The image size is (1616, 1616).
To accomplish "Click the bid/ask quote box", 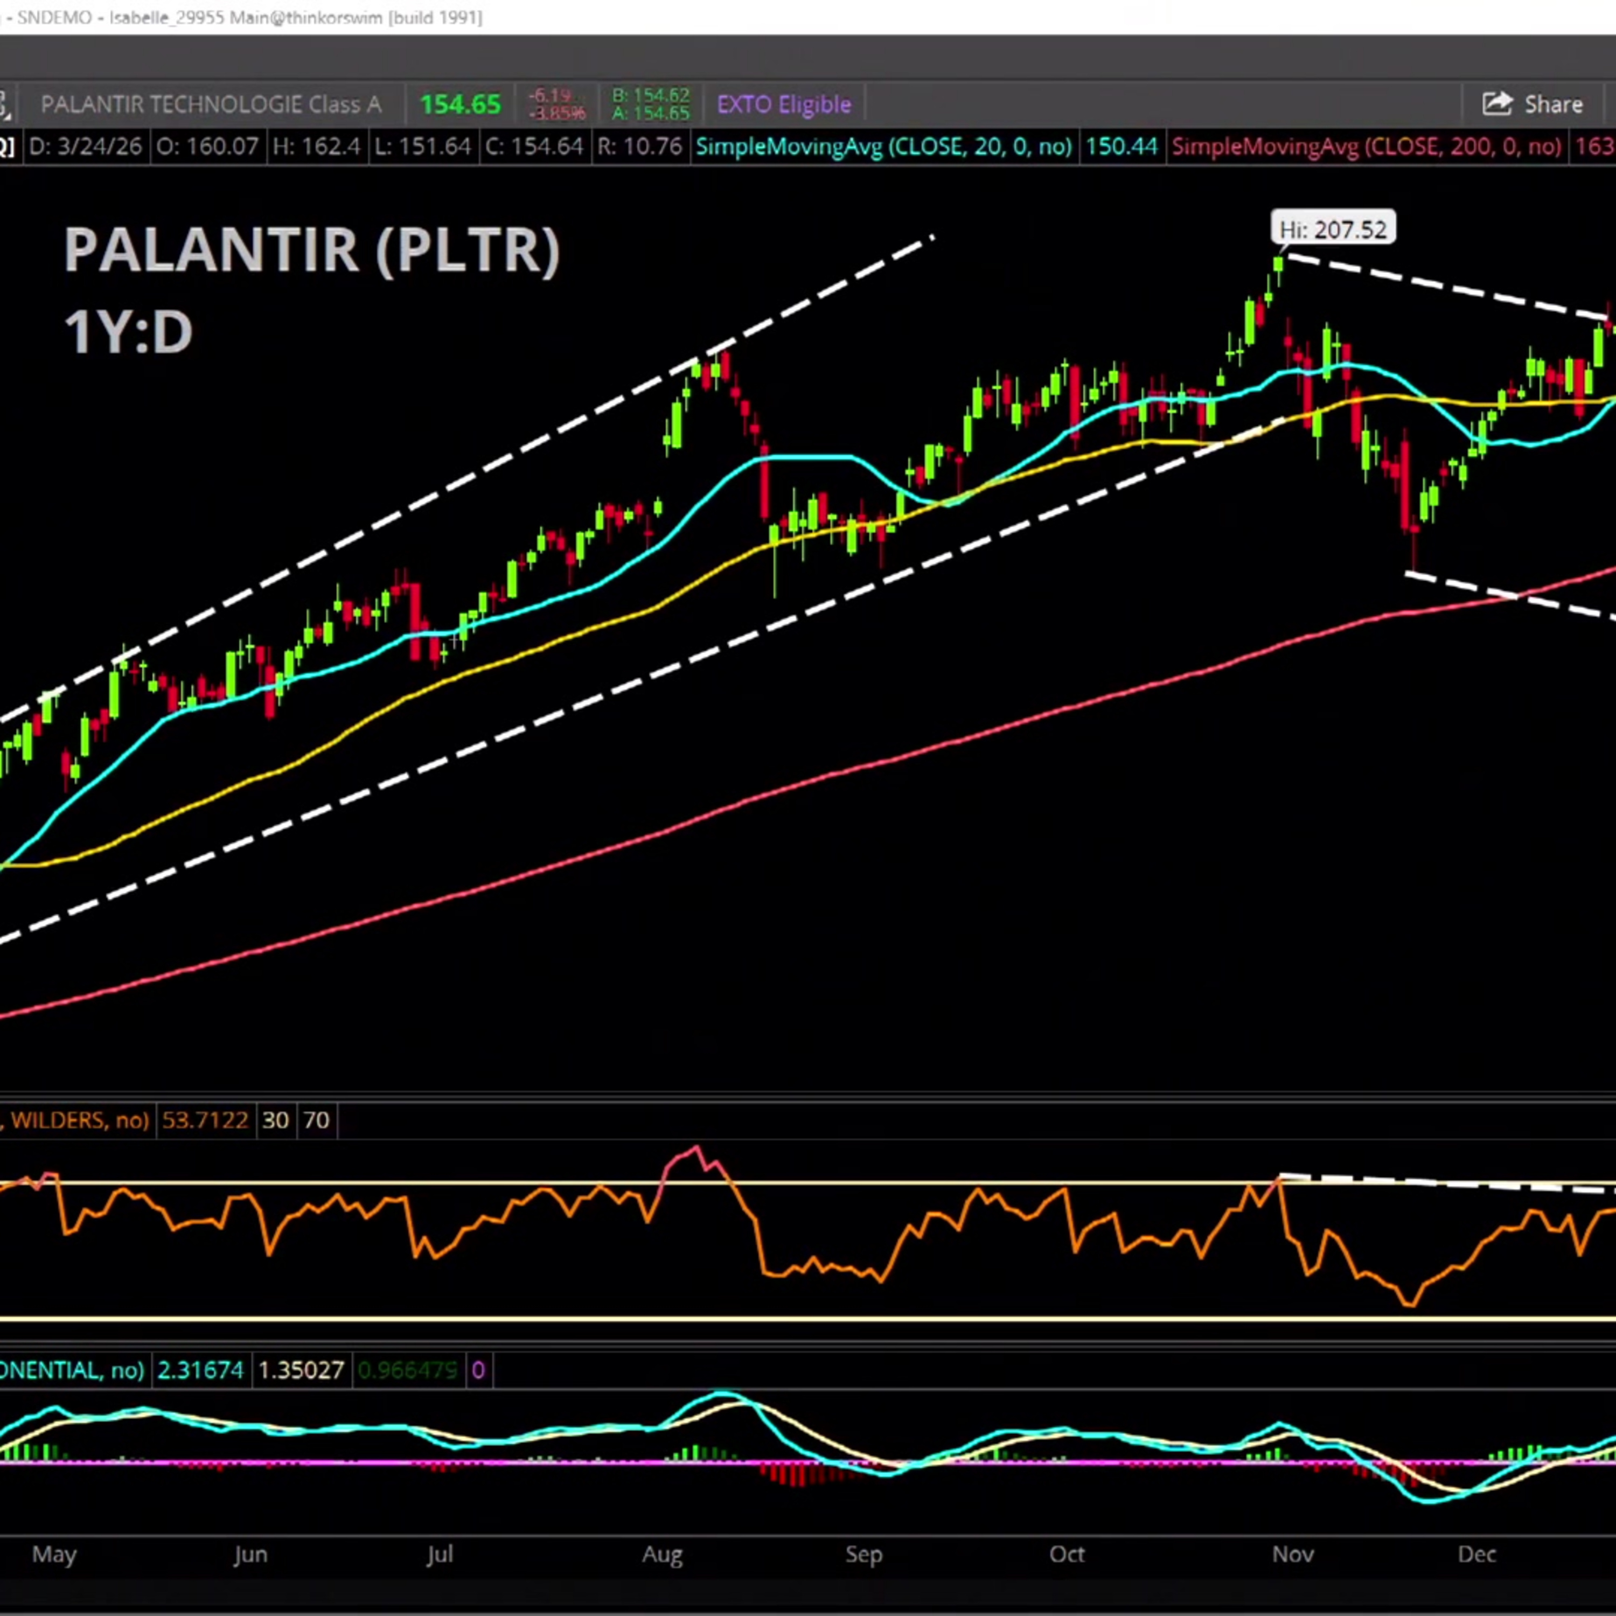I will (650, 105).
